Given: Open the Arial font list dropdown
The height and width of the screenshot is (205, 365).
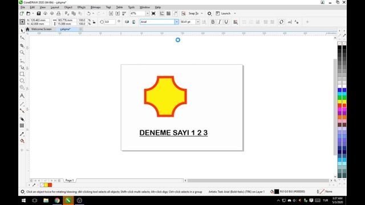Looking at the screenshot, I should pyautogui.click(x=176, y=22).
